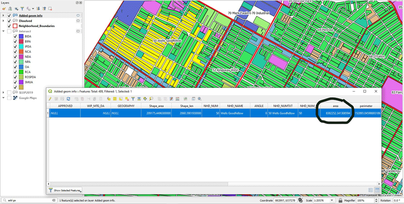The image size is (404, 204).
Task: Expand the SLUP2019 layer entry
Action: 3,92
